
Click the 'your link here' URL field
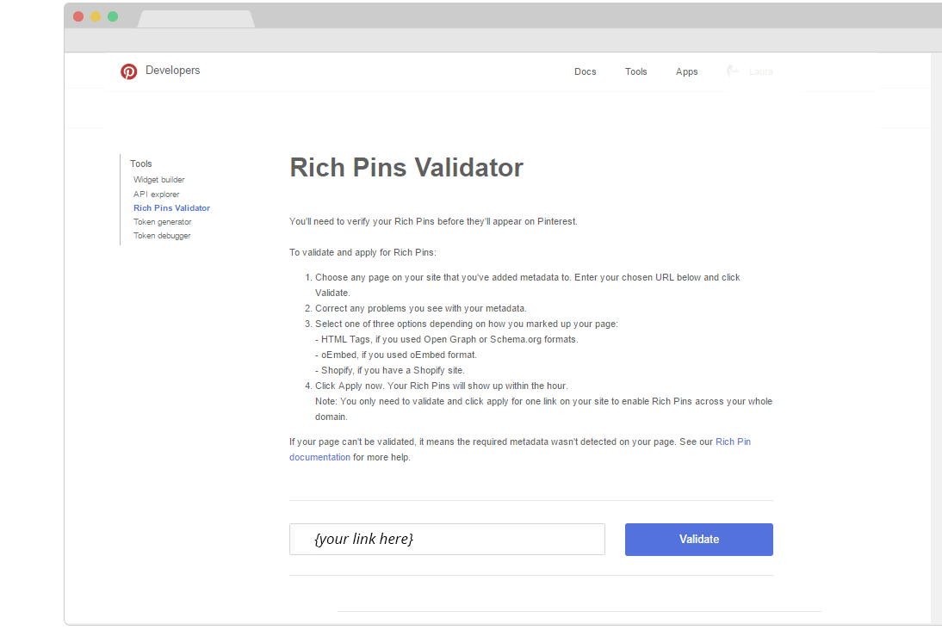(447, 540)
